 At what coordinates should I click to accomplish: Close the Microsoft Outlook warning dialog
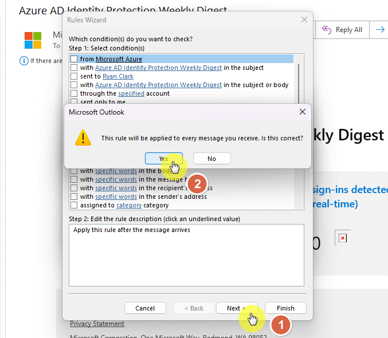[x=303, y=112]
